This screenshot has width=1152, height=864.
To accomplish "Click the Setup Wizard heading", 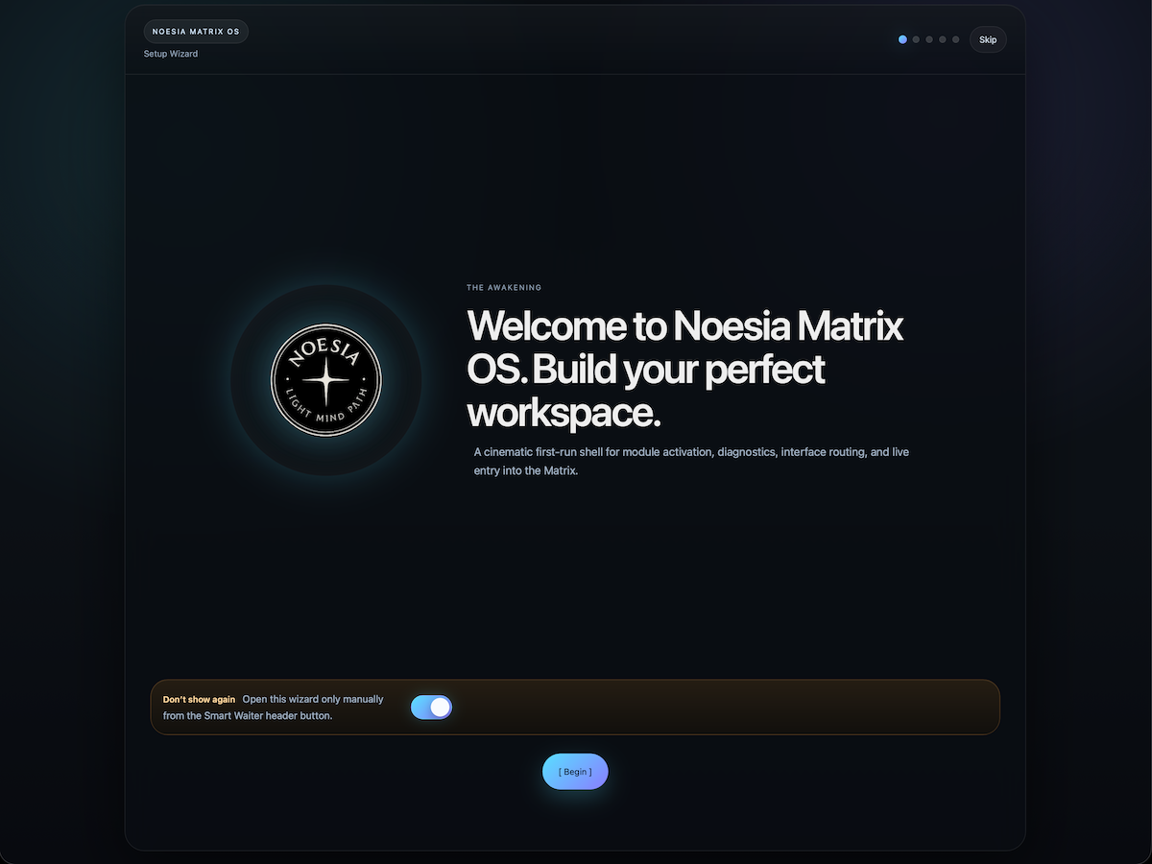I will coord(170,54).
